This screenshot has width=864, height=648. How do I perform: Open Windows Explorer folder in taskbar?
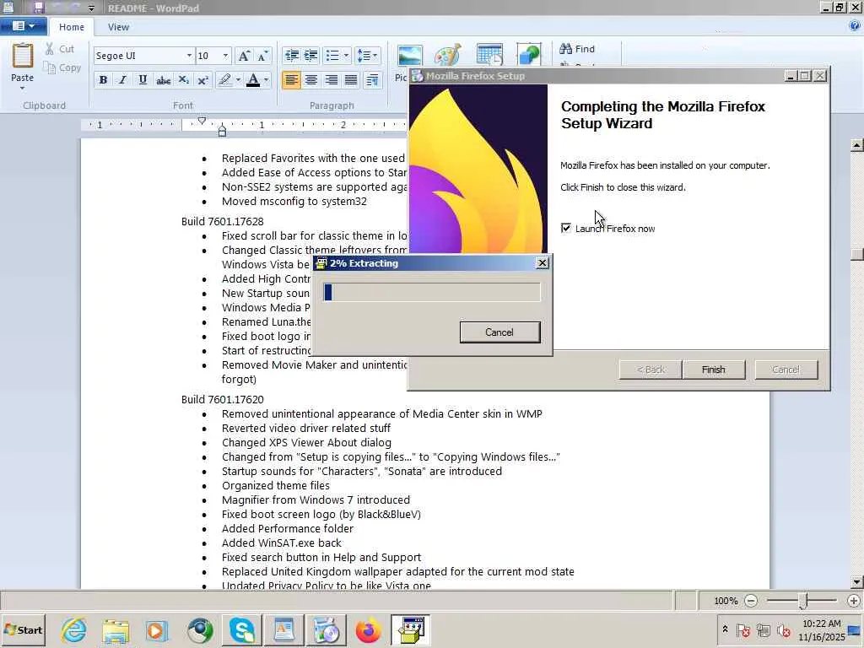click(x=116, y=631)
